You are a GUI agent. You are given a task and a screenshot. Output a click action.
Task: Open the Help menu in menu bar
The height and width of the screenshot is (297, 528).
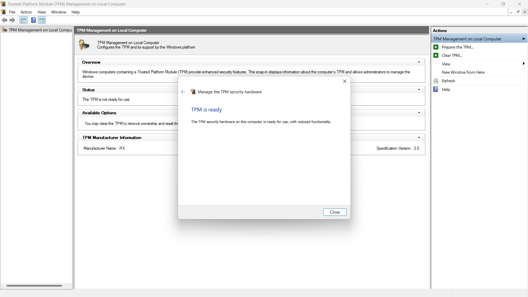(x=75, y=12)
